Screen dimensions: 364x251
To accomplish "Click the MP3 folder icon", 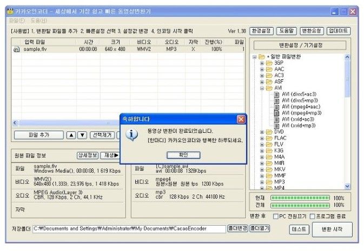I will click(x=269, y=182).
